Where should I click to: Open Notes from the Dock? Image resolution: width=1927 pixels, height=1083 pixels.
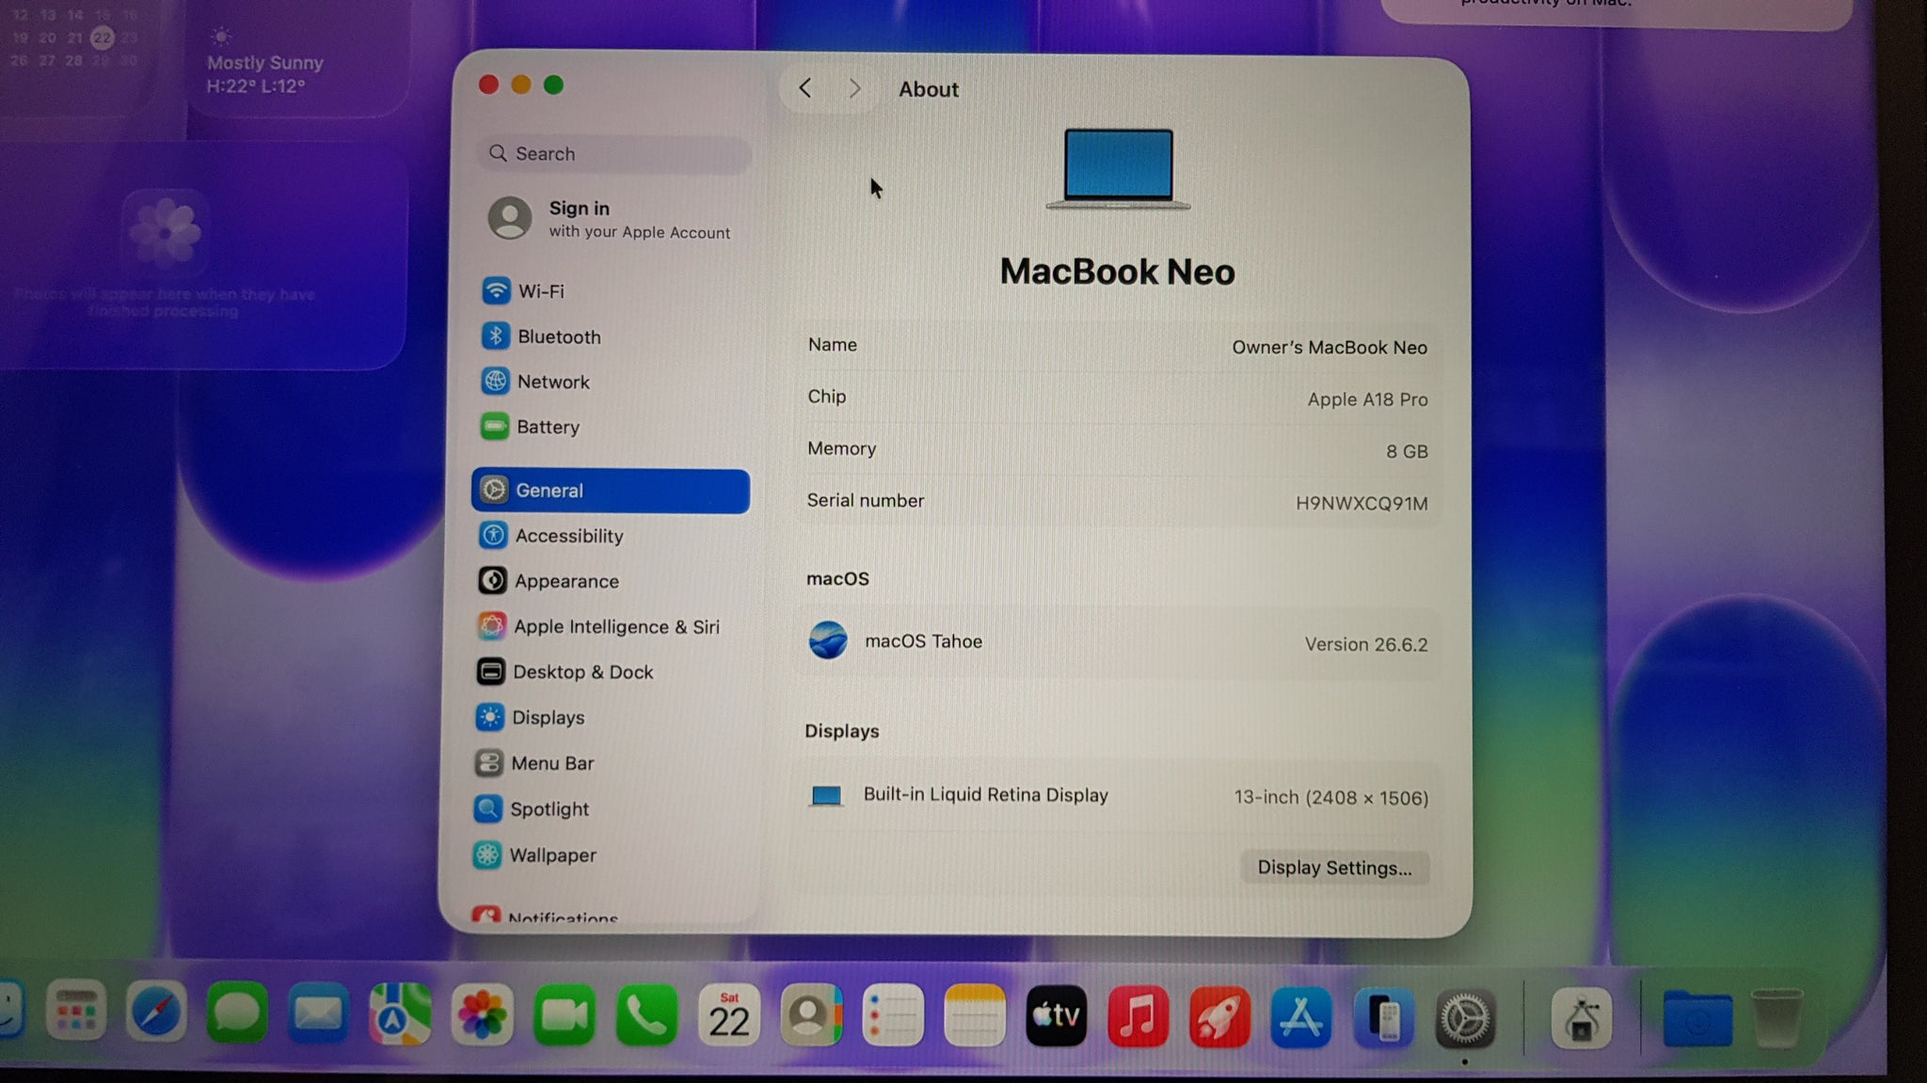[975, 1015]
